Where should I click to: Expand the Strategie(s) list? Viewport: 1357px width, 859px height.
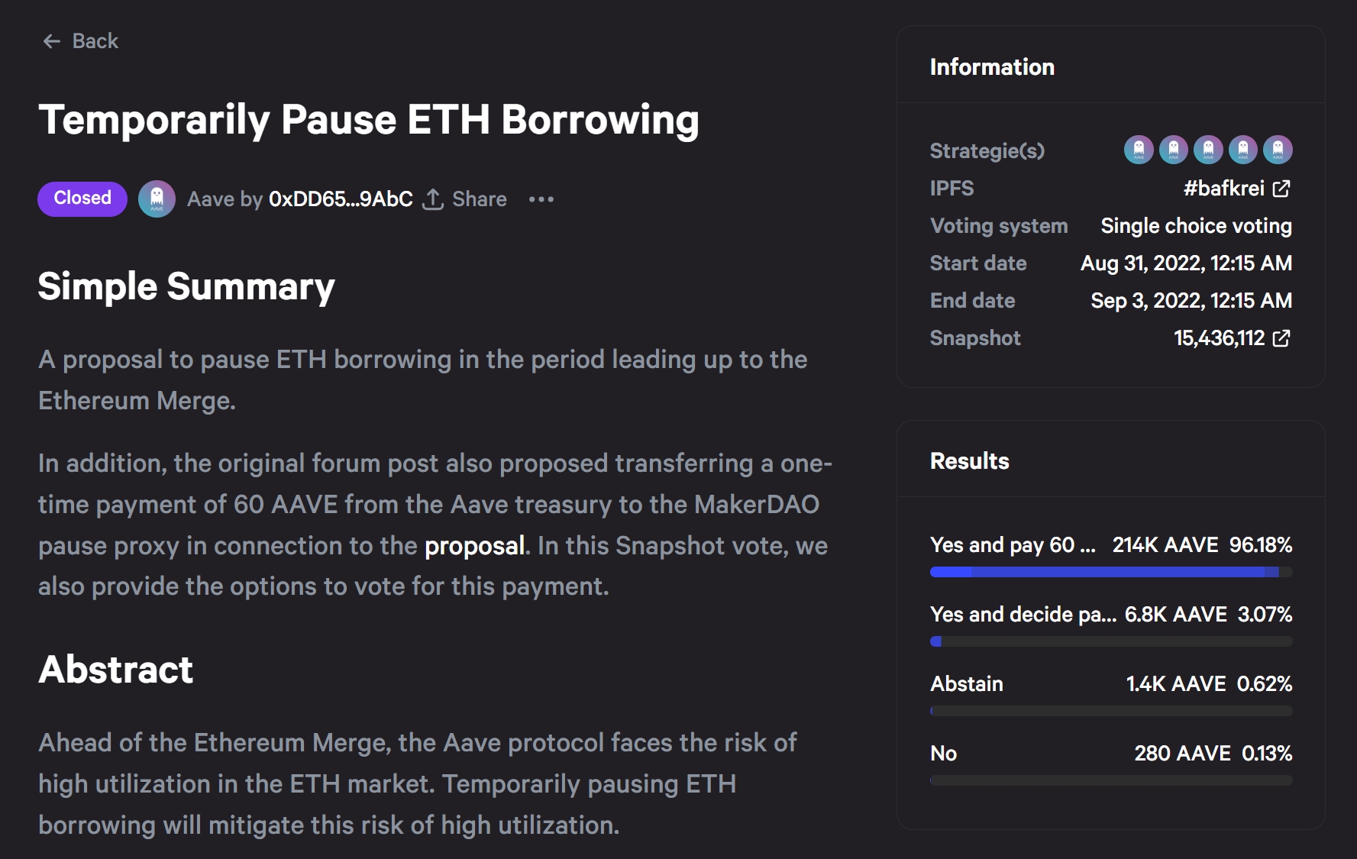point(986,150)
